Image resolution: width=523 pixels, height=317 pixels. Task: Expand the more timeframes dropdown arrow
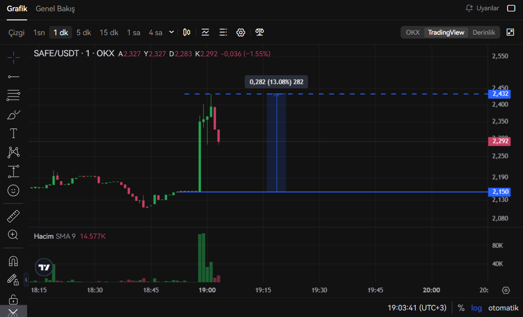click(x=172, y=32)
